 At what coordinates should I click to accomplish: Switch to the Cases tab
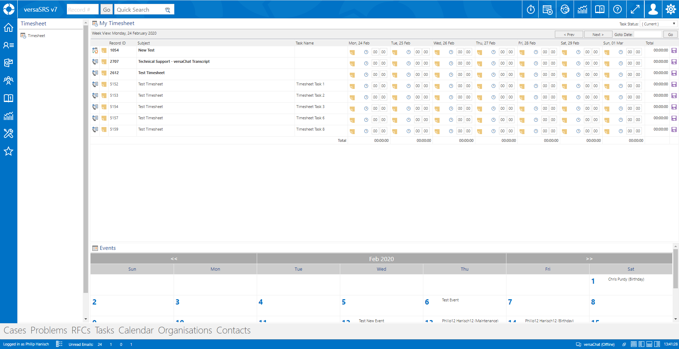tap(15, 330)
